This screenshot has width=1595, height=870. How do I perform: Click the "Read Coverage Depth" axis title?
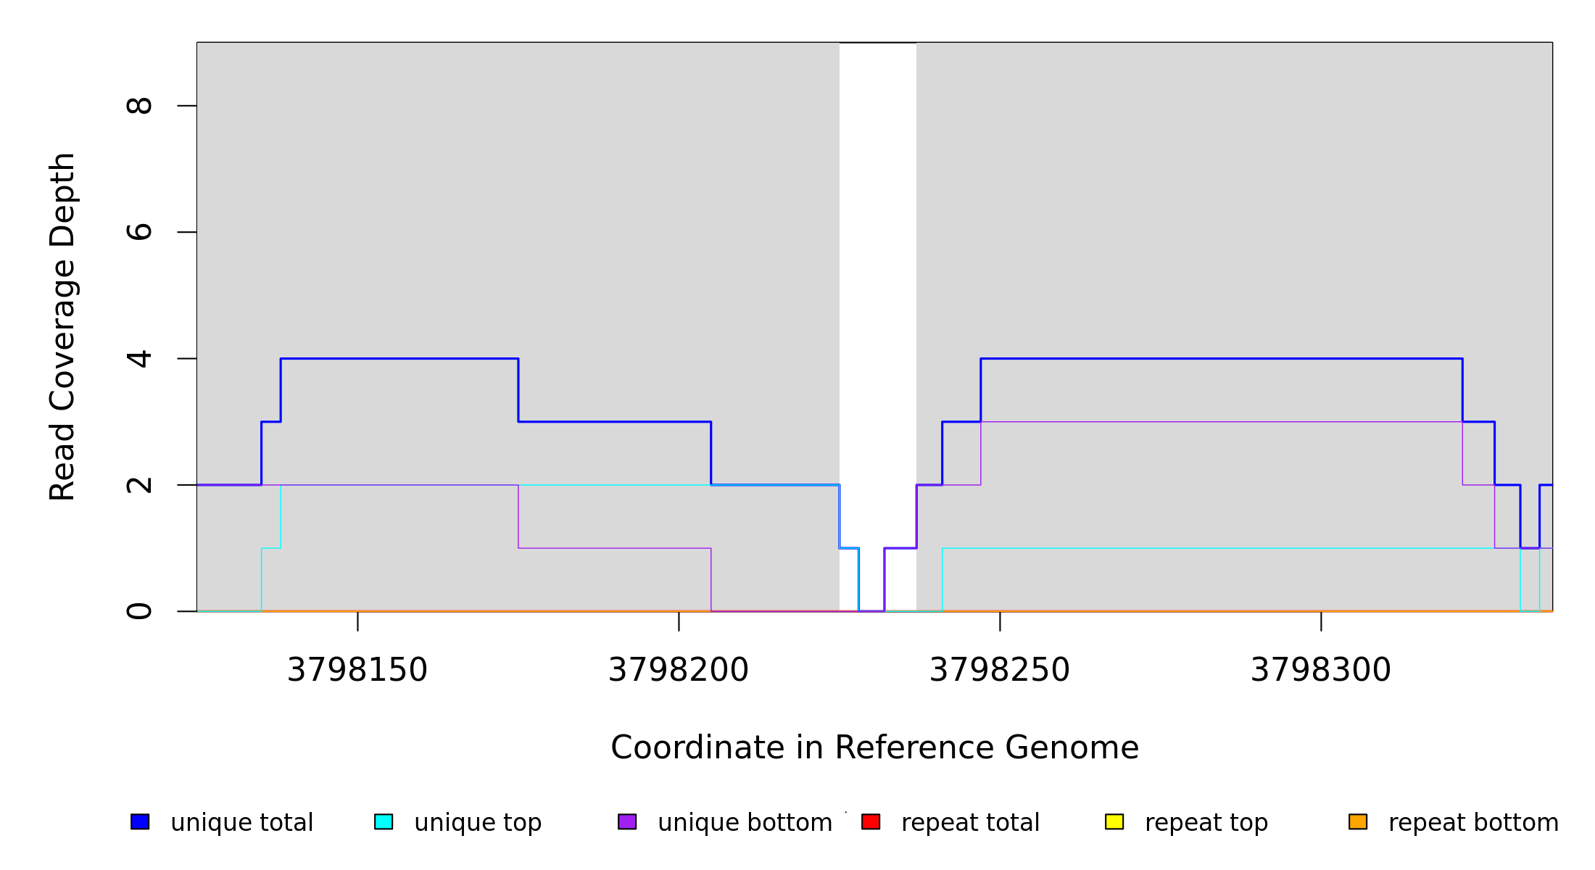(x=62, y=326)
